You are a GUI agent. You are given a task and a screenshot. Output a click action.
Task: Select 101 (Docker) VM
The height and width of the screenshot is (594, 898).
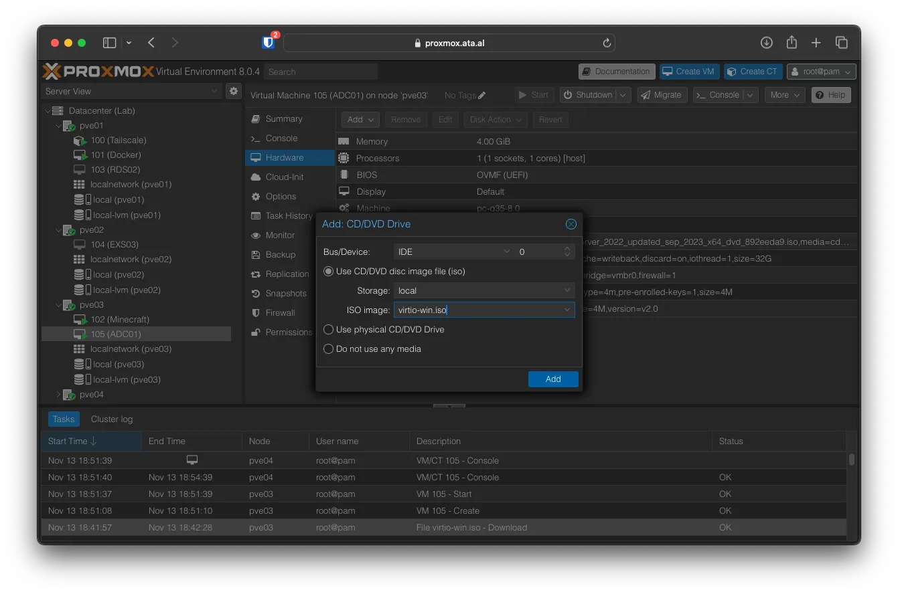[x=116, y=155]
